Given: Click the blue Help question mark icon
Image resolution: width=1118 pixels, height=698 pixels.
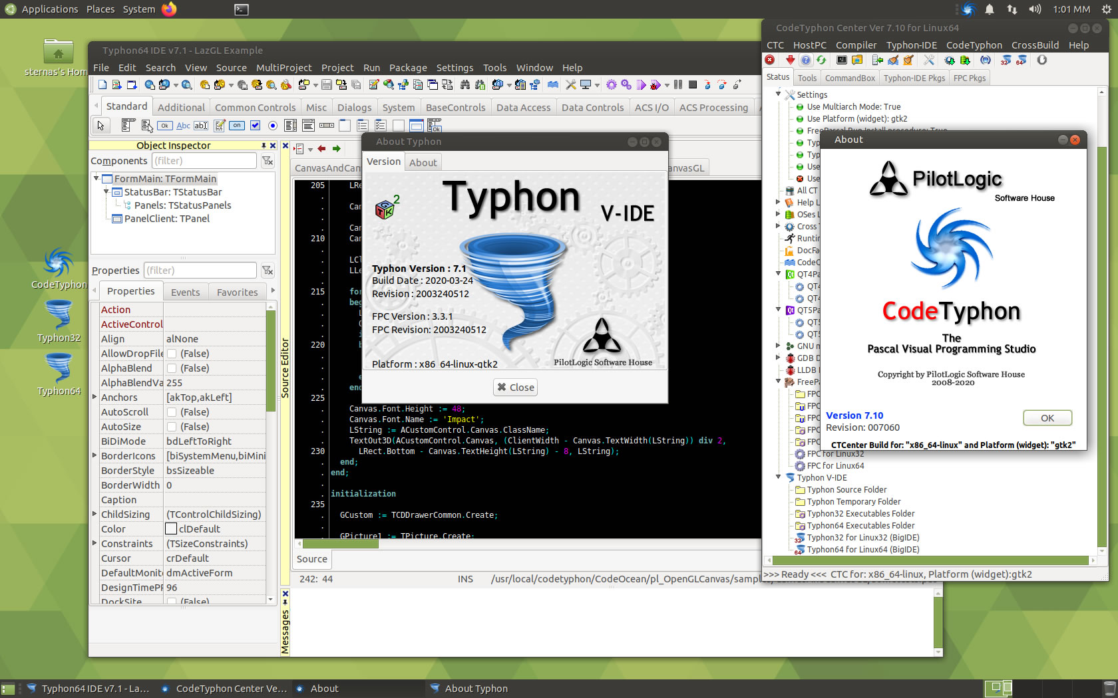Looking at the screenshot, I should pos(805,60).
